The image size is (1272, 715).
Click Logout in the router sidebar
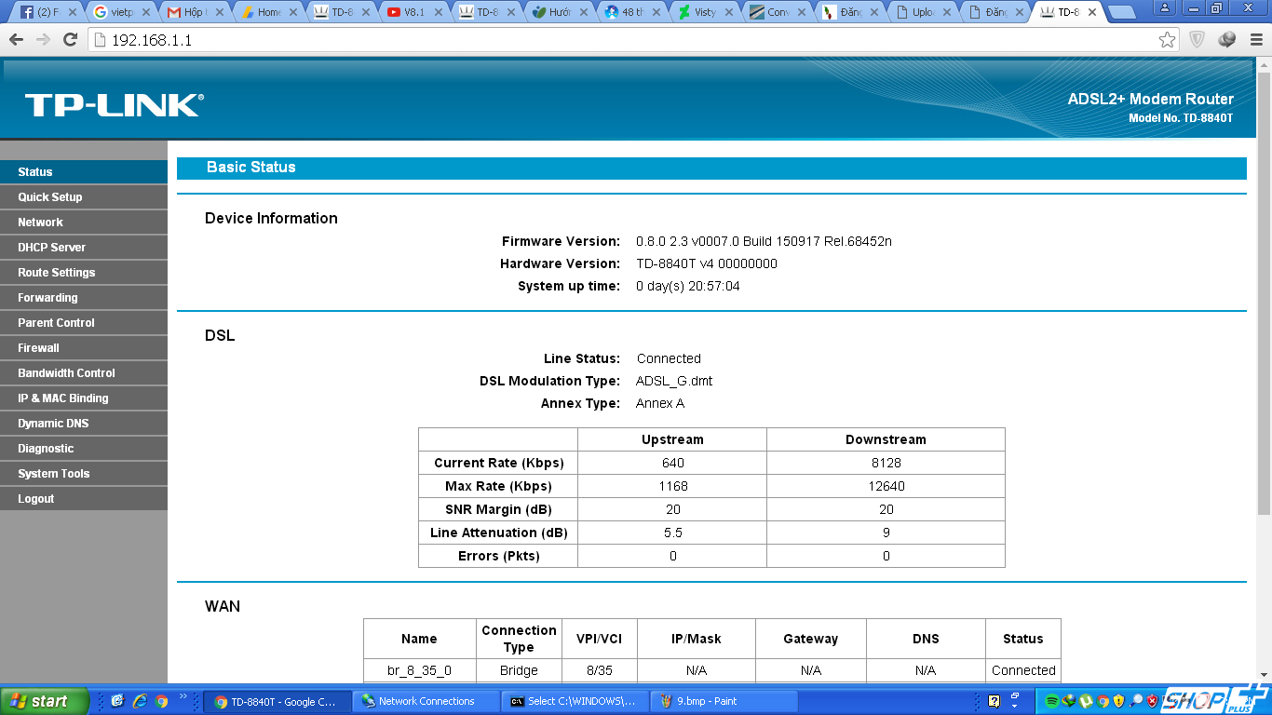(x=36, y=499)
